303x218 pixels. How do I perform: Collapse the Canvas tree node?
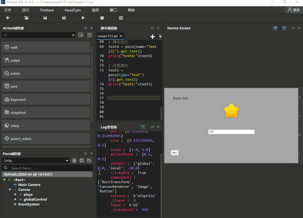point(10,190)
